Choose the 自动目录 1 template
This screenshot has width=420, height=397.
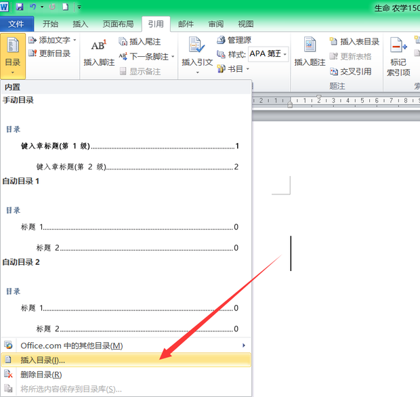[x=126, y=216]
